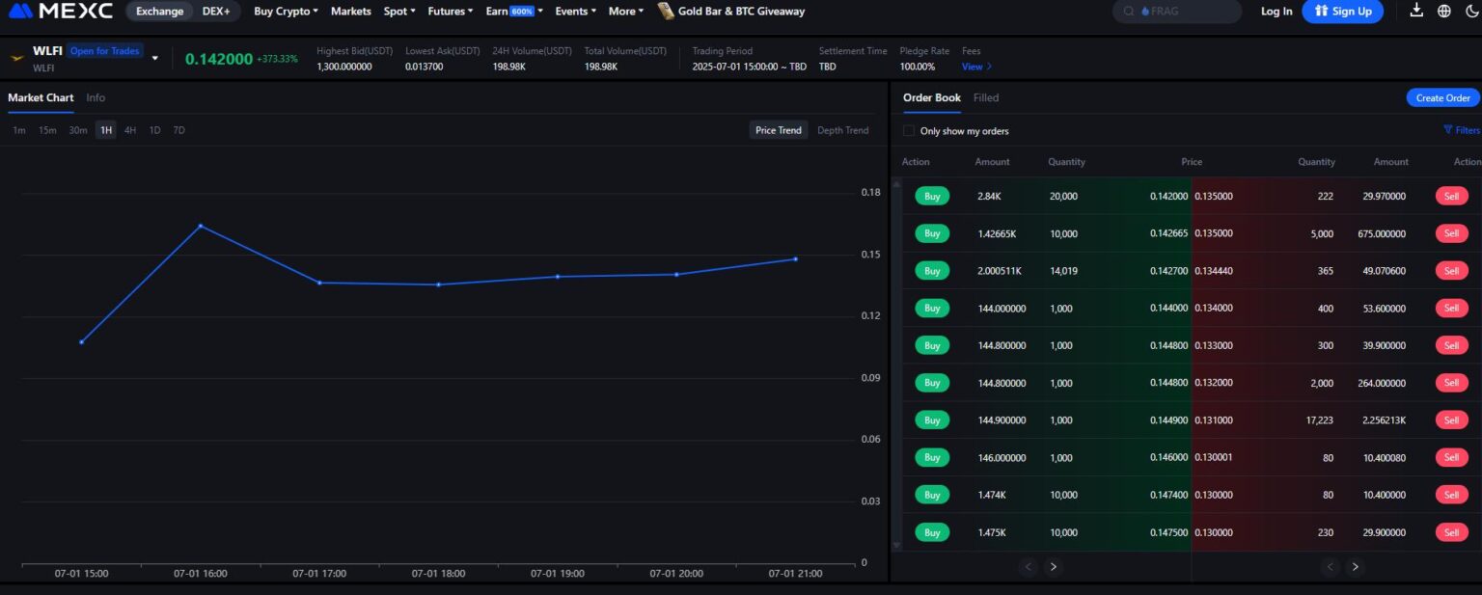This screenshot has width=1482, height=595.
Task: Go to next page of sell orders
Action: coord(1356,567)
